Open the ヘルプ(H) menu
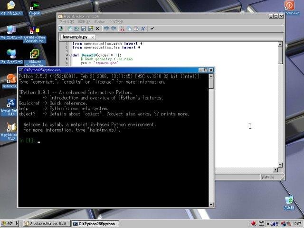Screen dimensions: 304x228 coord(116,21)
